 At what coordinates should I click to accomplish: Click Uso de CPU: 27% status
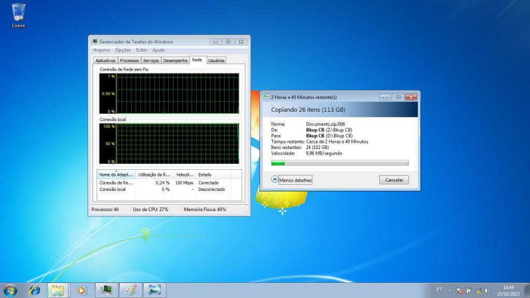pos(151,210)
